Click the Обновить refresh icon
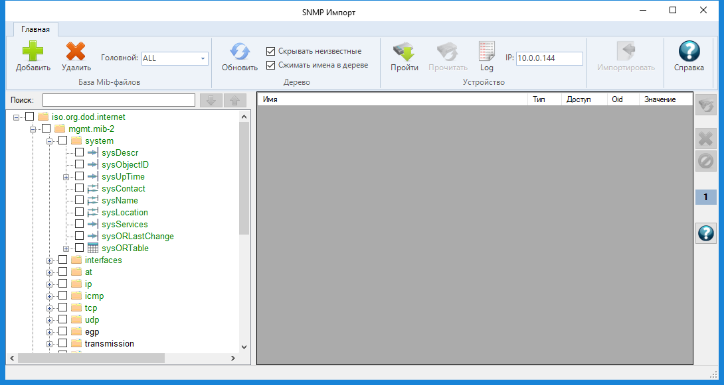Image resolution: width=724 pixels, height=385 pixels. pos(240,51)
